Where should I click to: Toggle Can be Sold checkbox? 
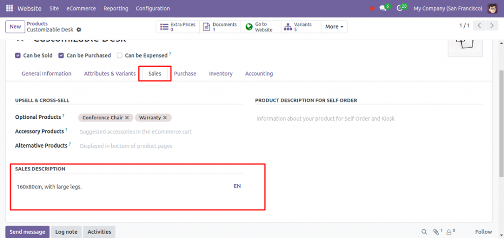click(18, 55)
